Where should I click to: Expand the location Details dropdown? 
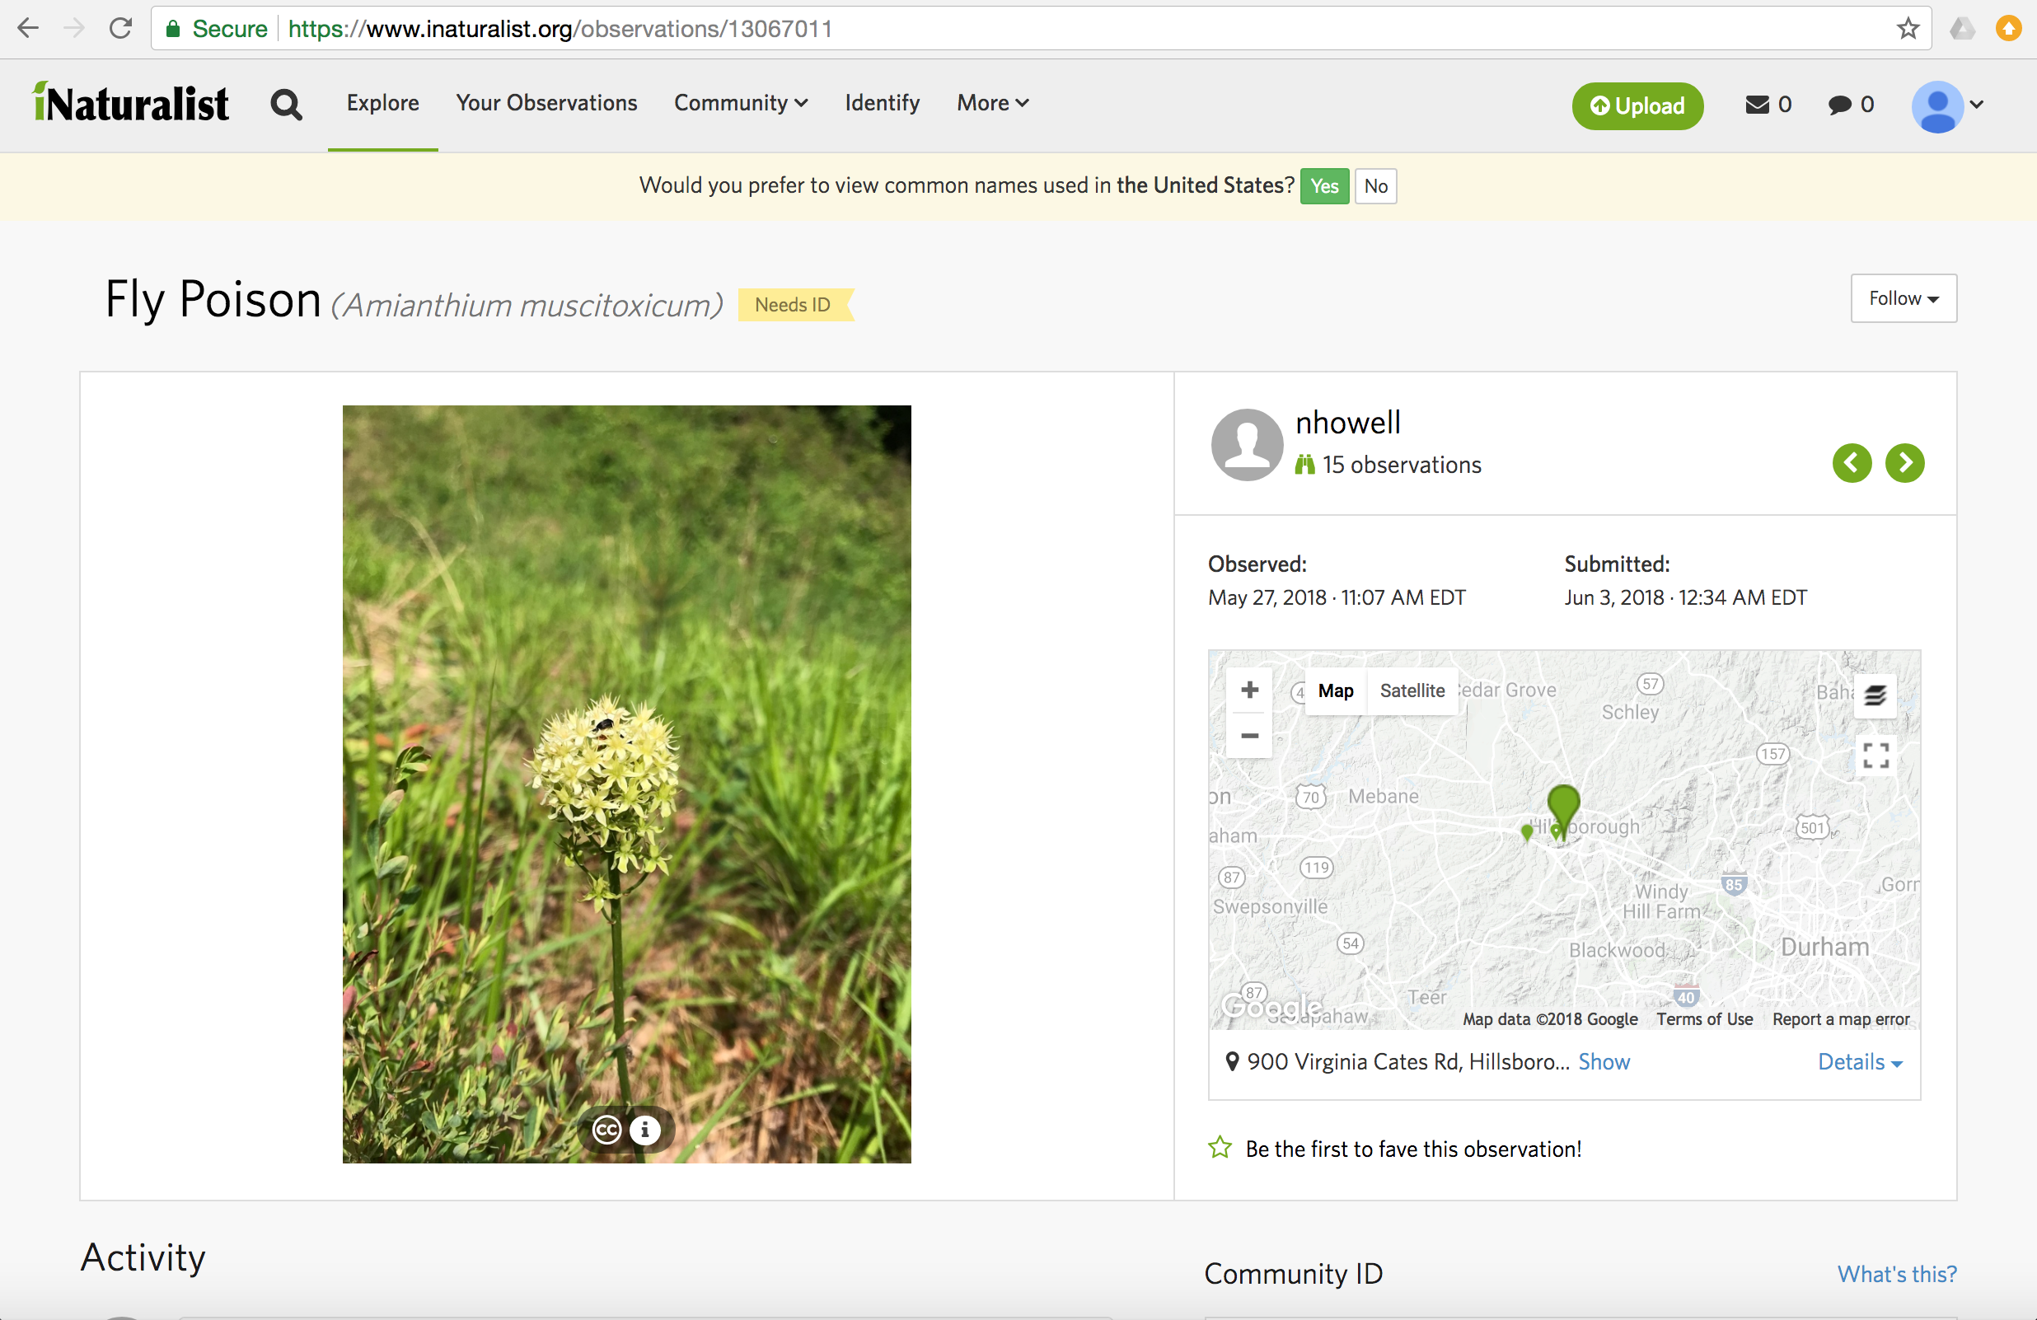pos(1860,1061)
